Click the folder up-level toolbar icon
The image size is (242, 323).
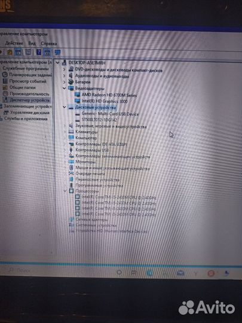10,52
